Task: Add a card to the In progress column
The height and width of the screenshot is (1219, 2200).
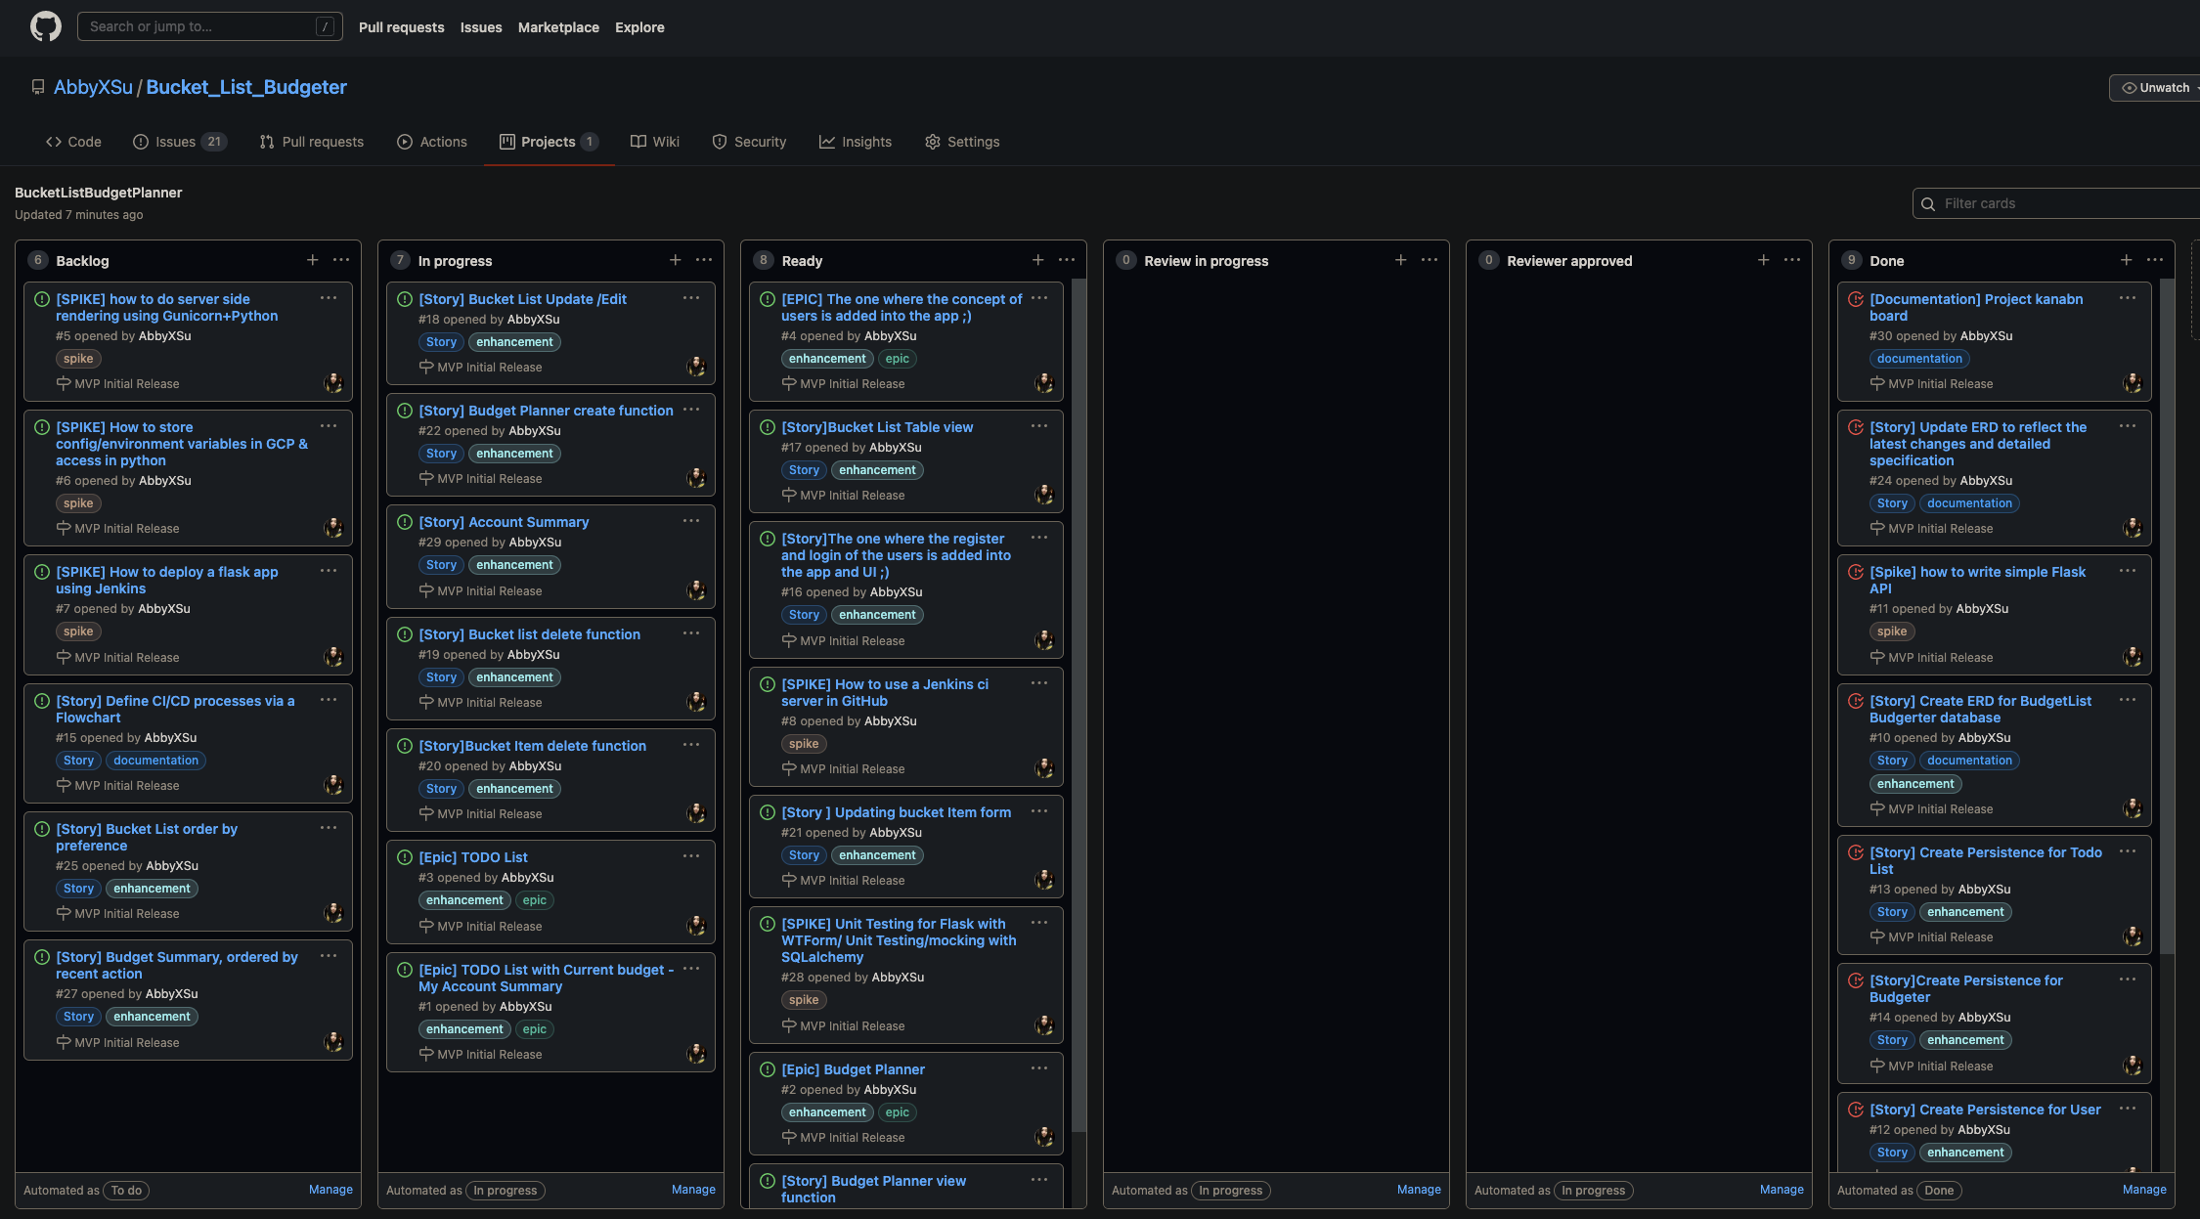Action: (x=676, y=260)
